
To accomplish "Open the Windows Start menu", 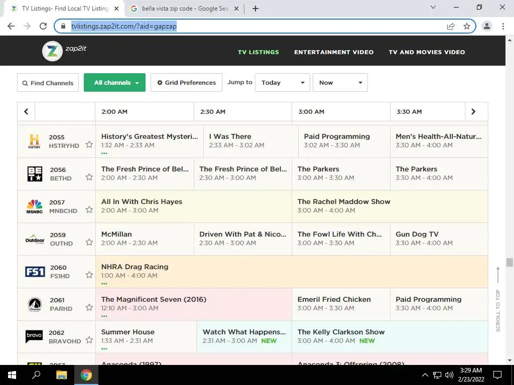I will tap(12, 375).
